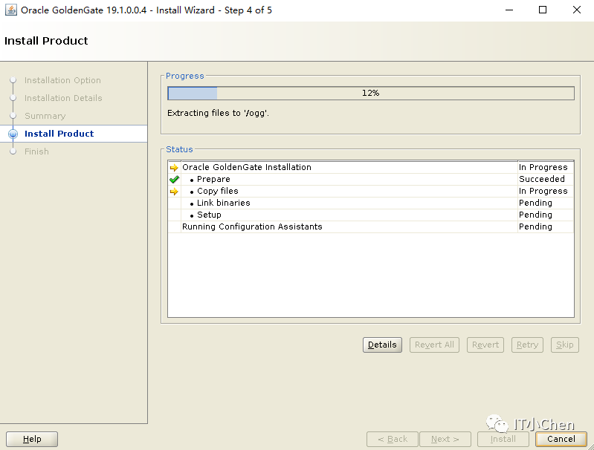Click the Pending status for Link binaries

point(535,203)
